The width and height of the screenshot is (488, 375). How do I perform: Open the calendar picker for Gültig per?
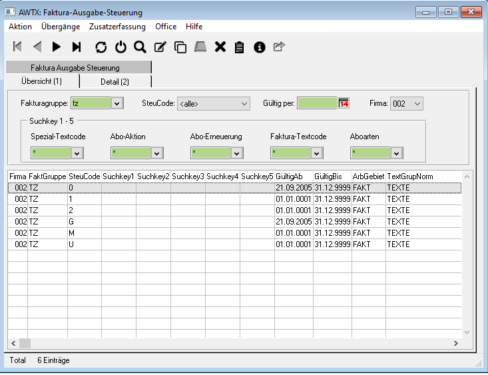click(344, 103)
